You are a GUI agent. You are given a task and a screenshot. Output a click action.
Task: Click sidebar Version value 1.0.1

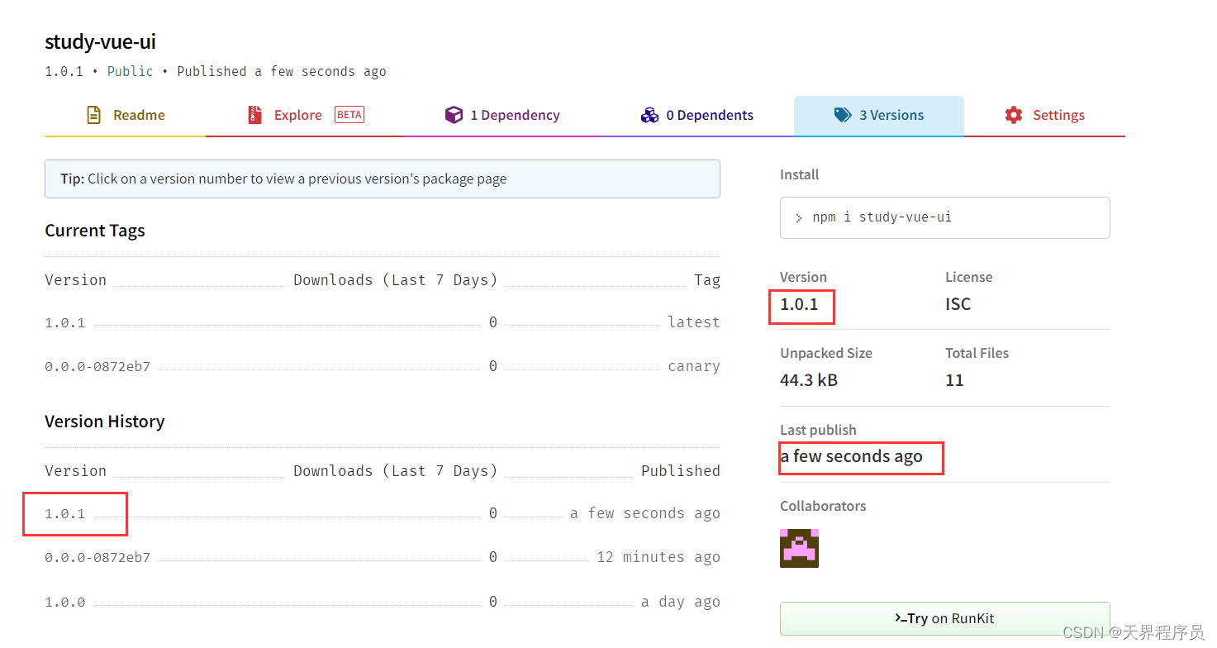799,304
